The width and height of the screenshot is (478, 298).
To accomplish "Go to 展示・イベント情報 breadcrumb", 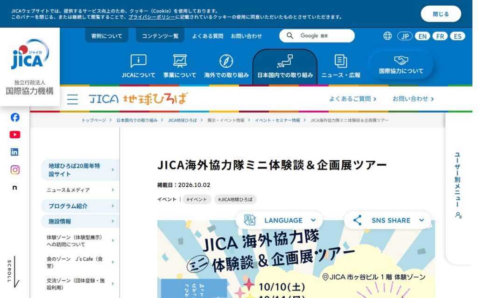I will tap(226, 121).
